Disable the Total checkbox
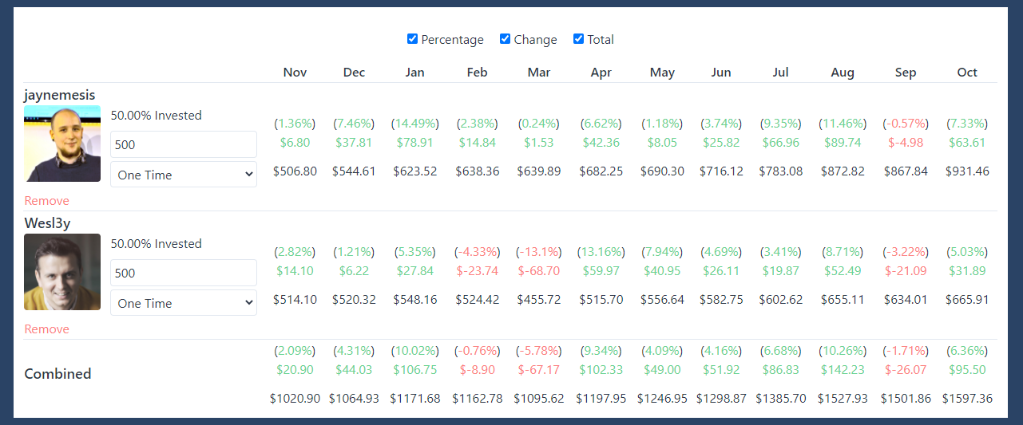1023x425 pixels. [578, 39]
